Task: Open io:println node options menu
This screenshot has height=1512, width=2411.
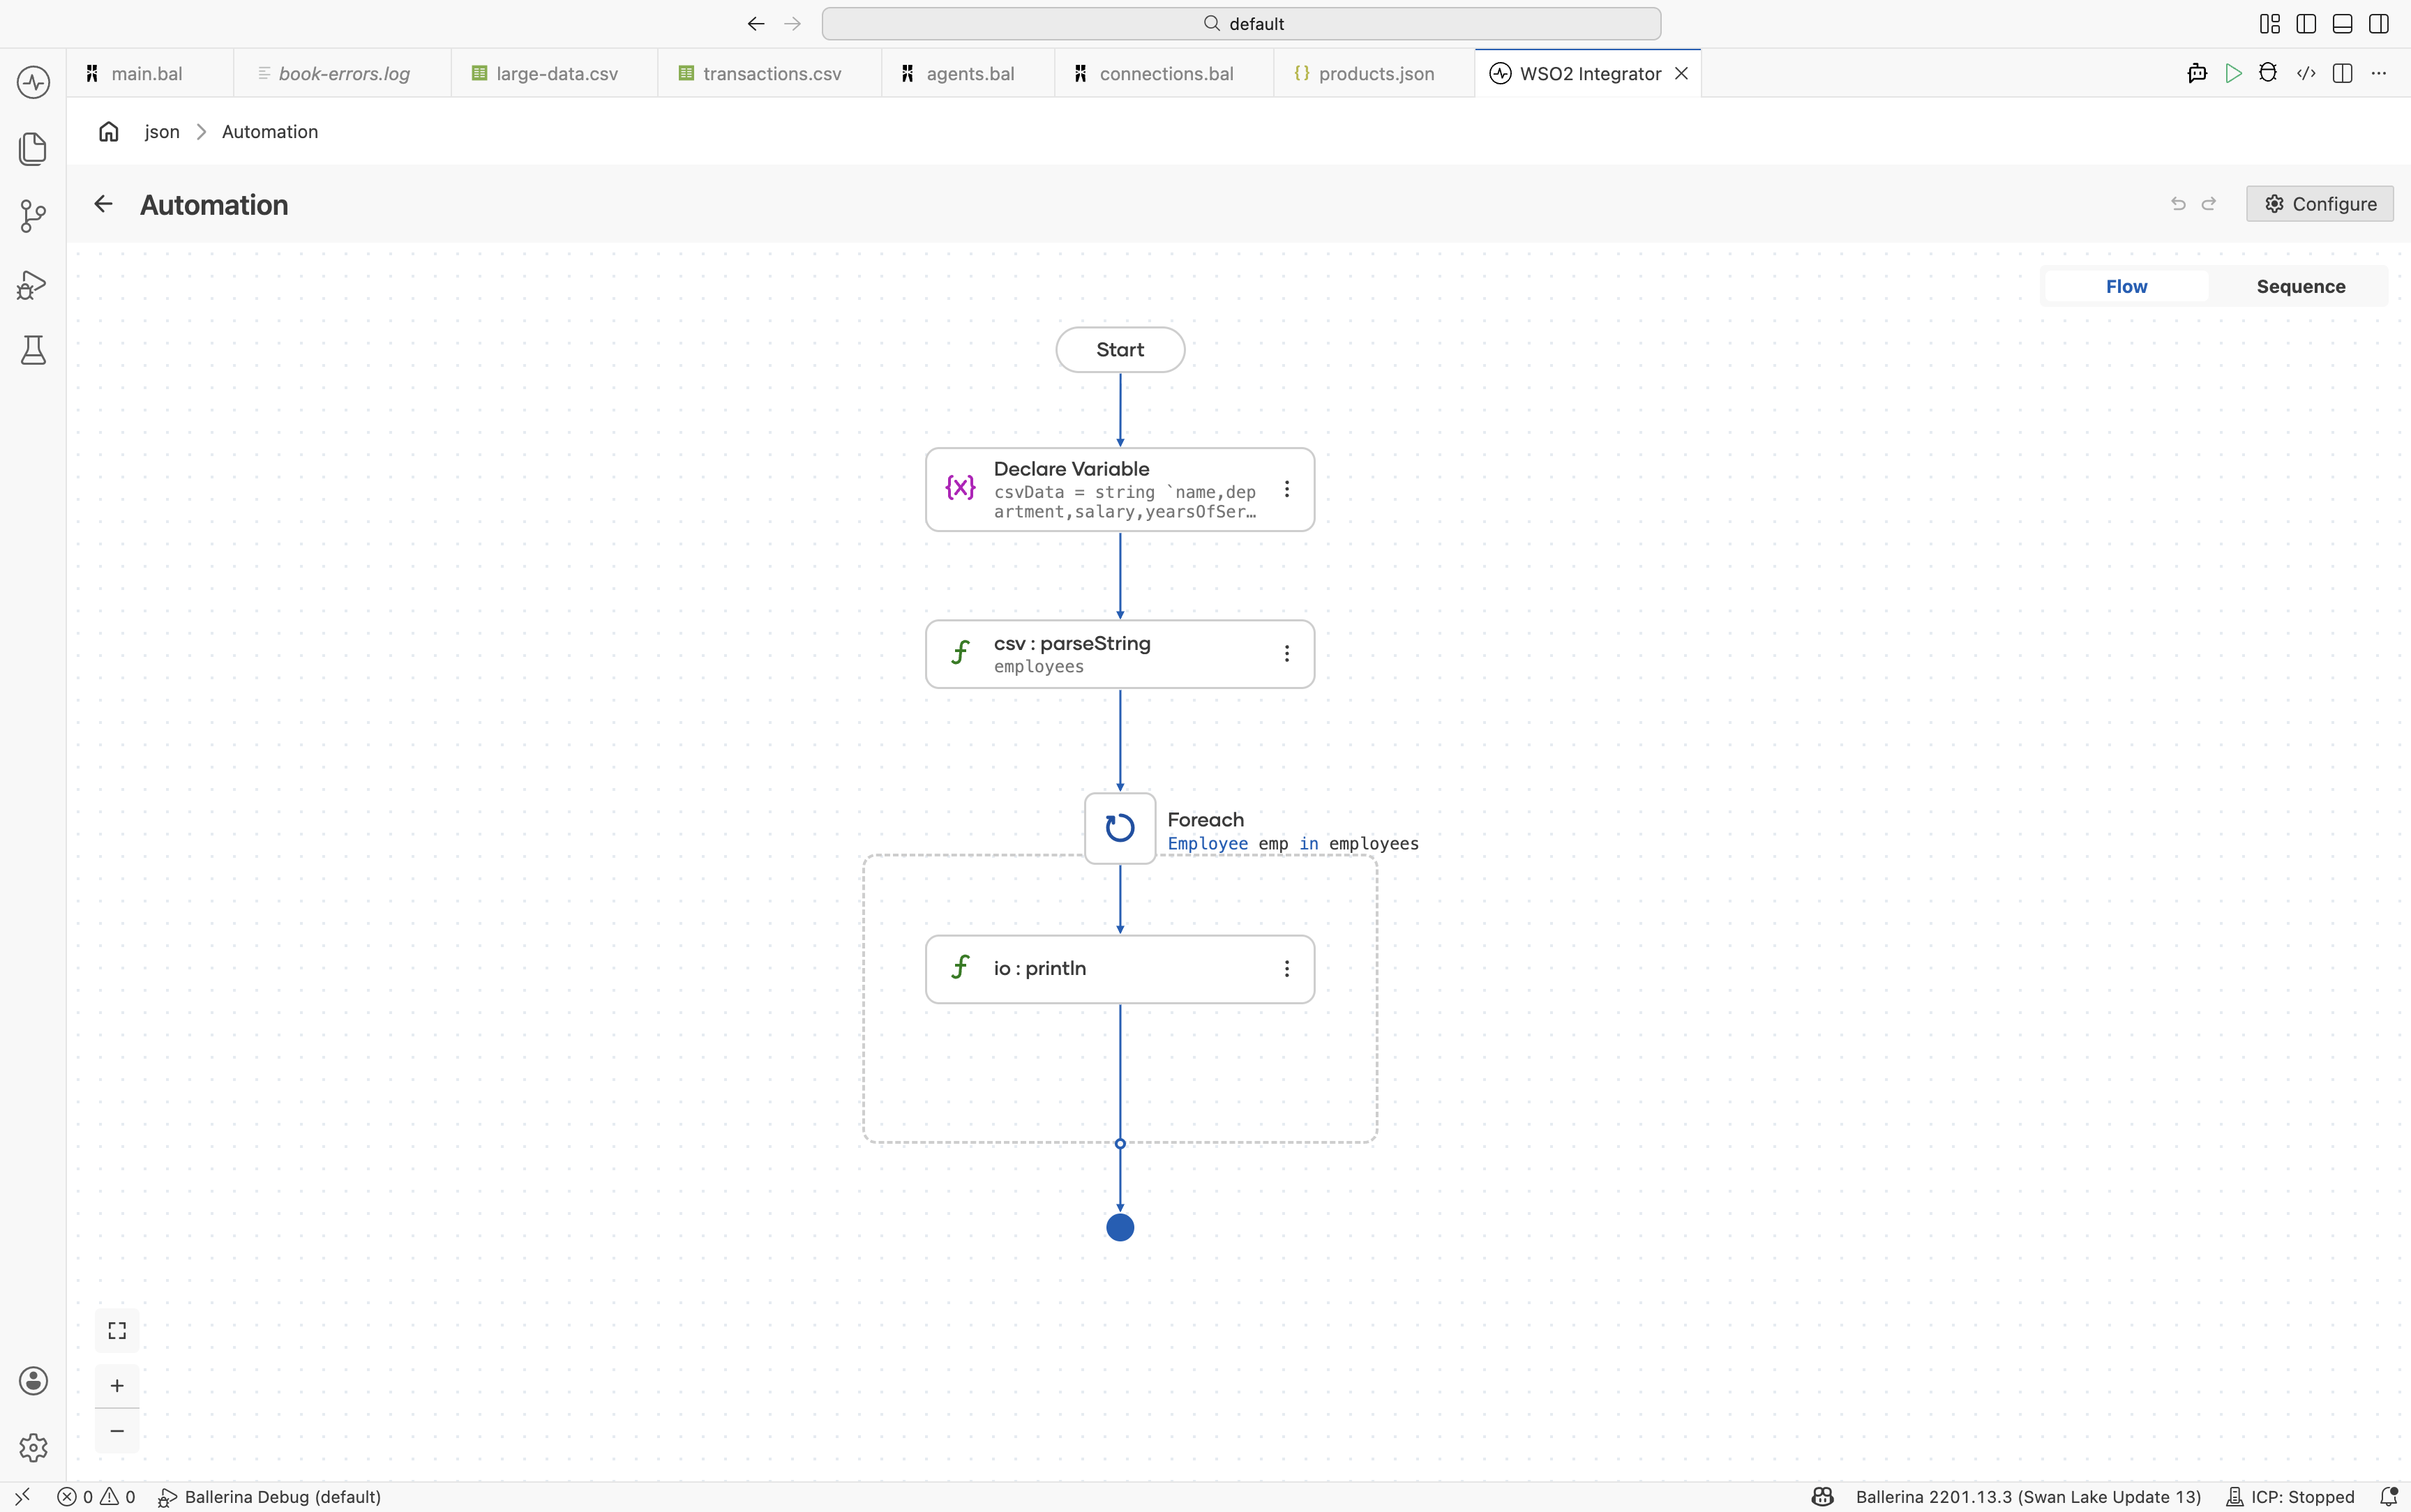Action: click(1287, 969)
